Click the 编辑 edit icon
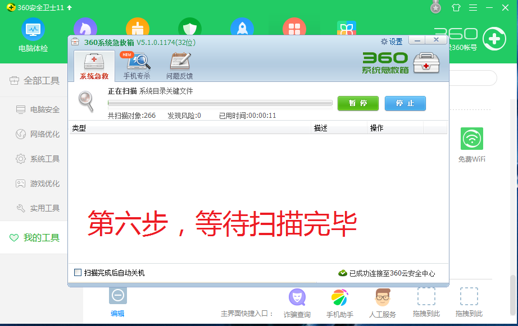The image size is (518, 326). (x=117, y=296)
